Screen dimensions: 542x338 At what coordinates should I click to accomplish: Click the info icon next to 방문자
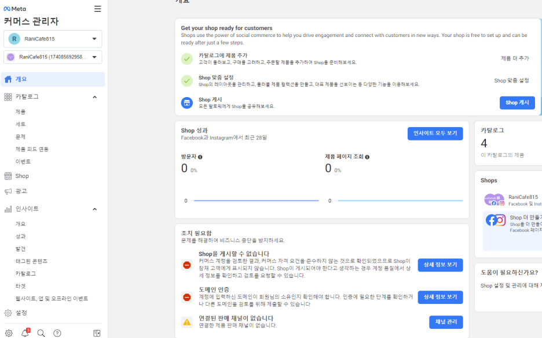click(200, 157)
